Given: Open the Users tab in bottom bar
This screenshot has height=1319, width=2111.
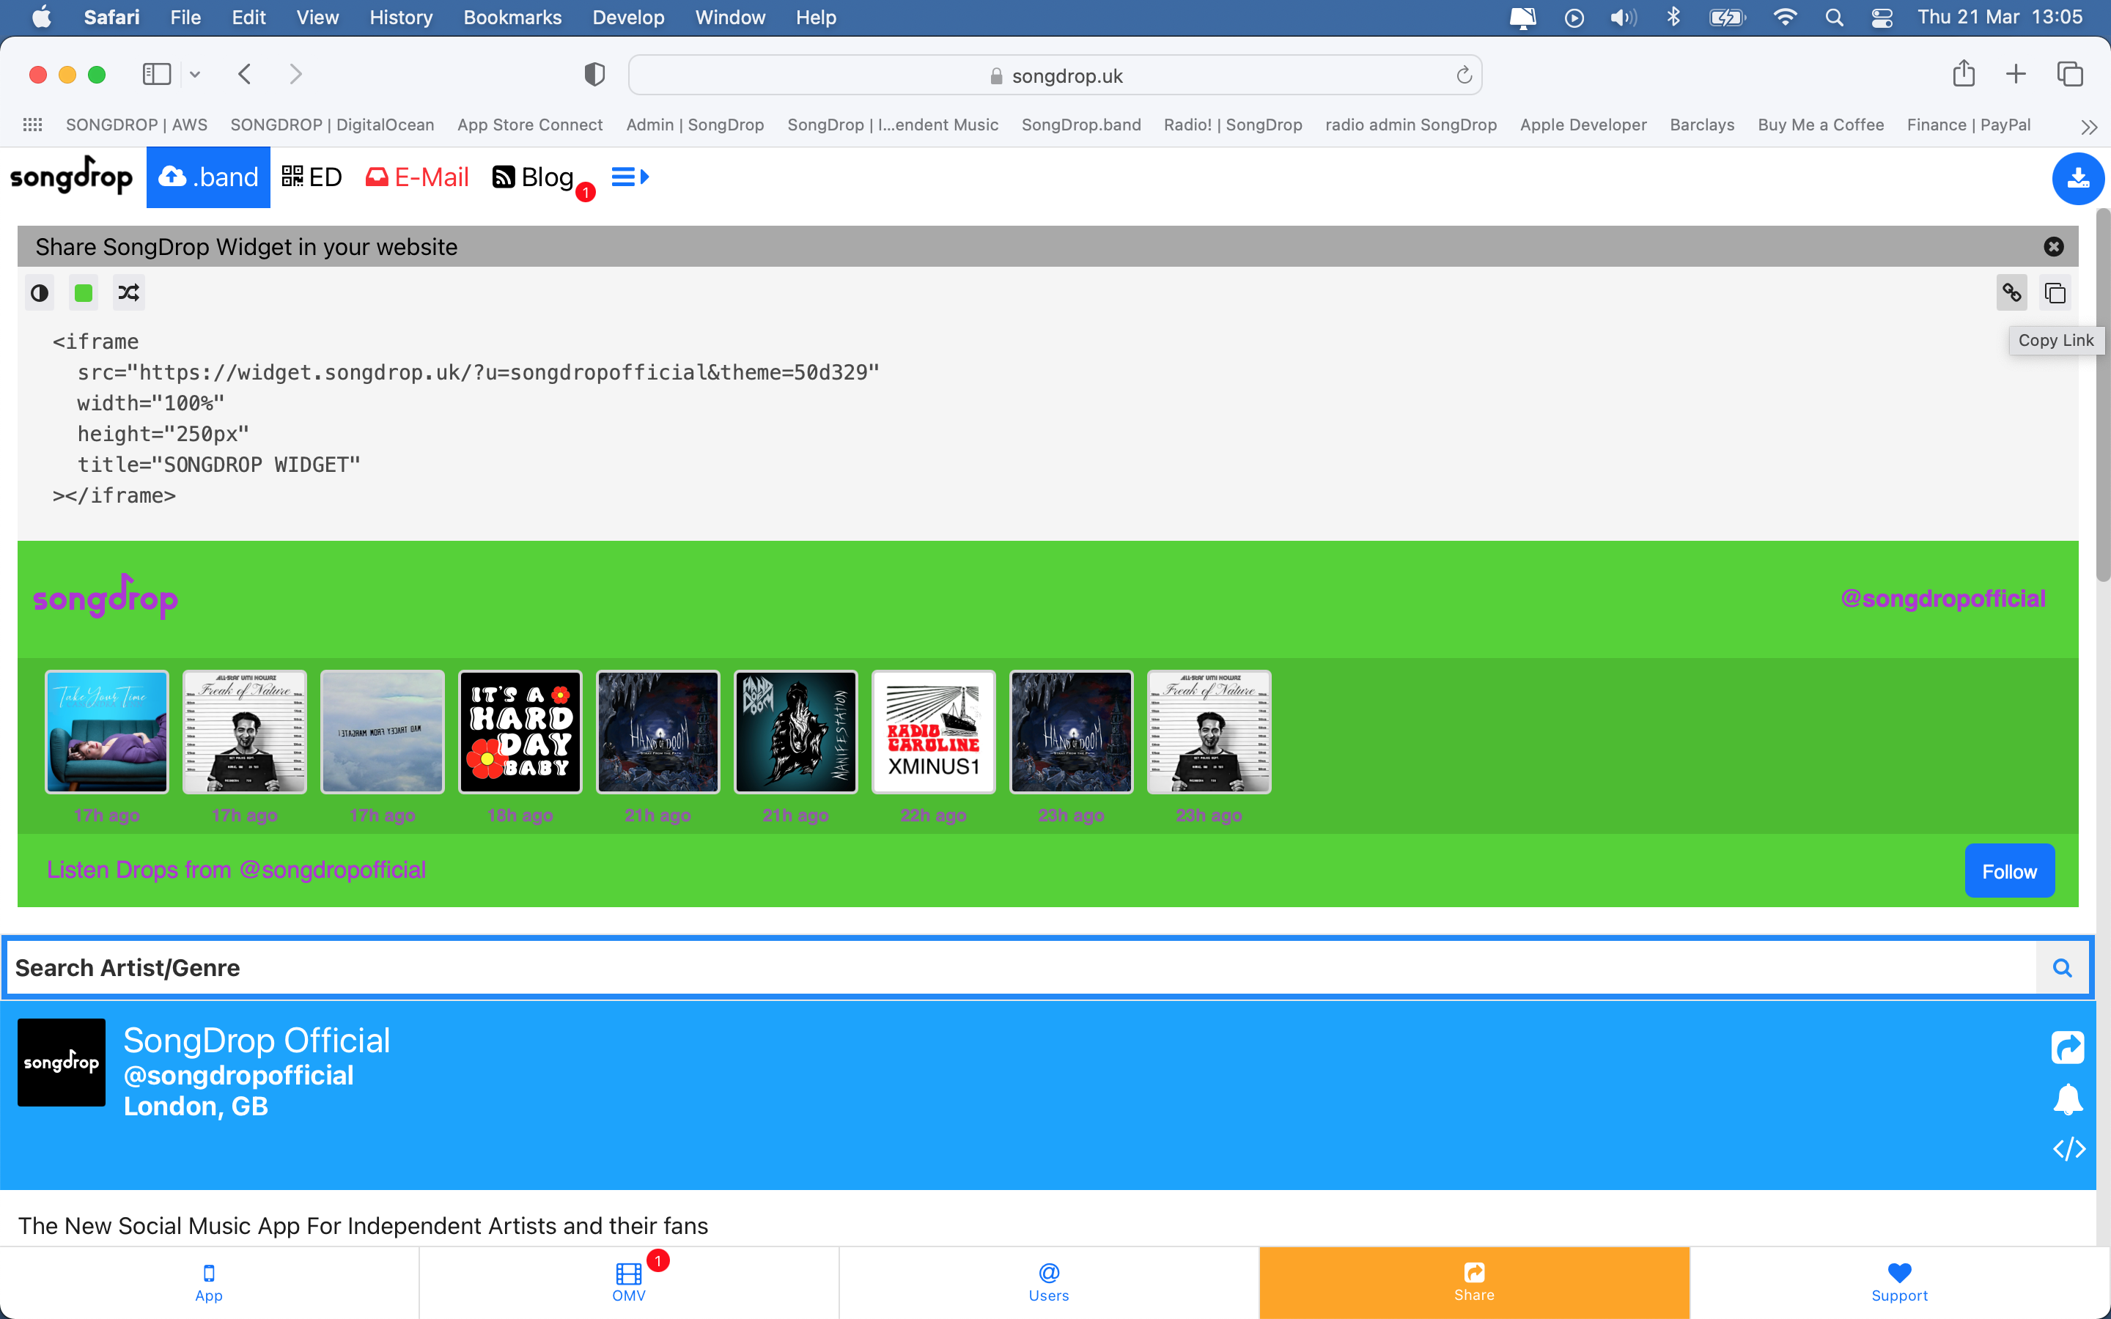Looking at the screenshot, I should click(1048, 1282).
